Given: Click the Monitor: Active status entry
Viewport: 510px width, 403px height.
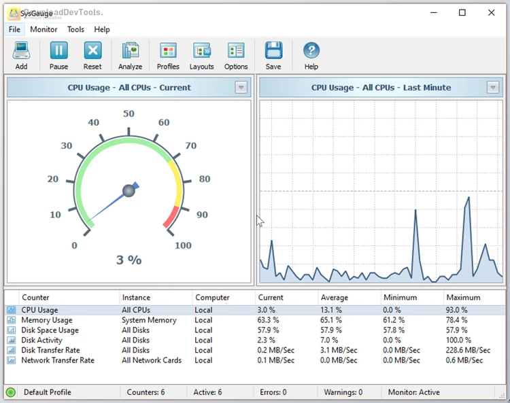Looking at the screenshot, I should 413,392.
